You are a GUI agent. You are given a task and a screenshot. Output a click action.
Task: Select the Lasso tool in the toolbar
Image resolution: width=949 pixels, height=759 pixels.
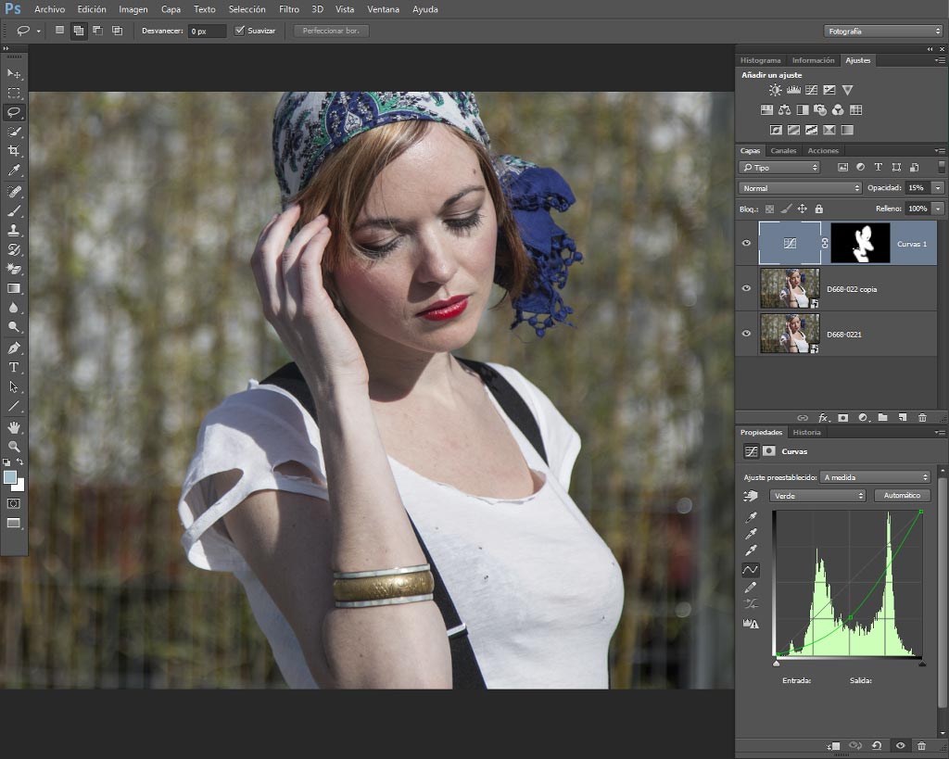[x=14, y=112]
